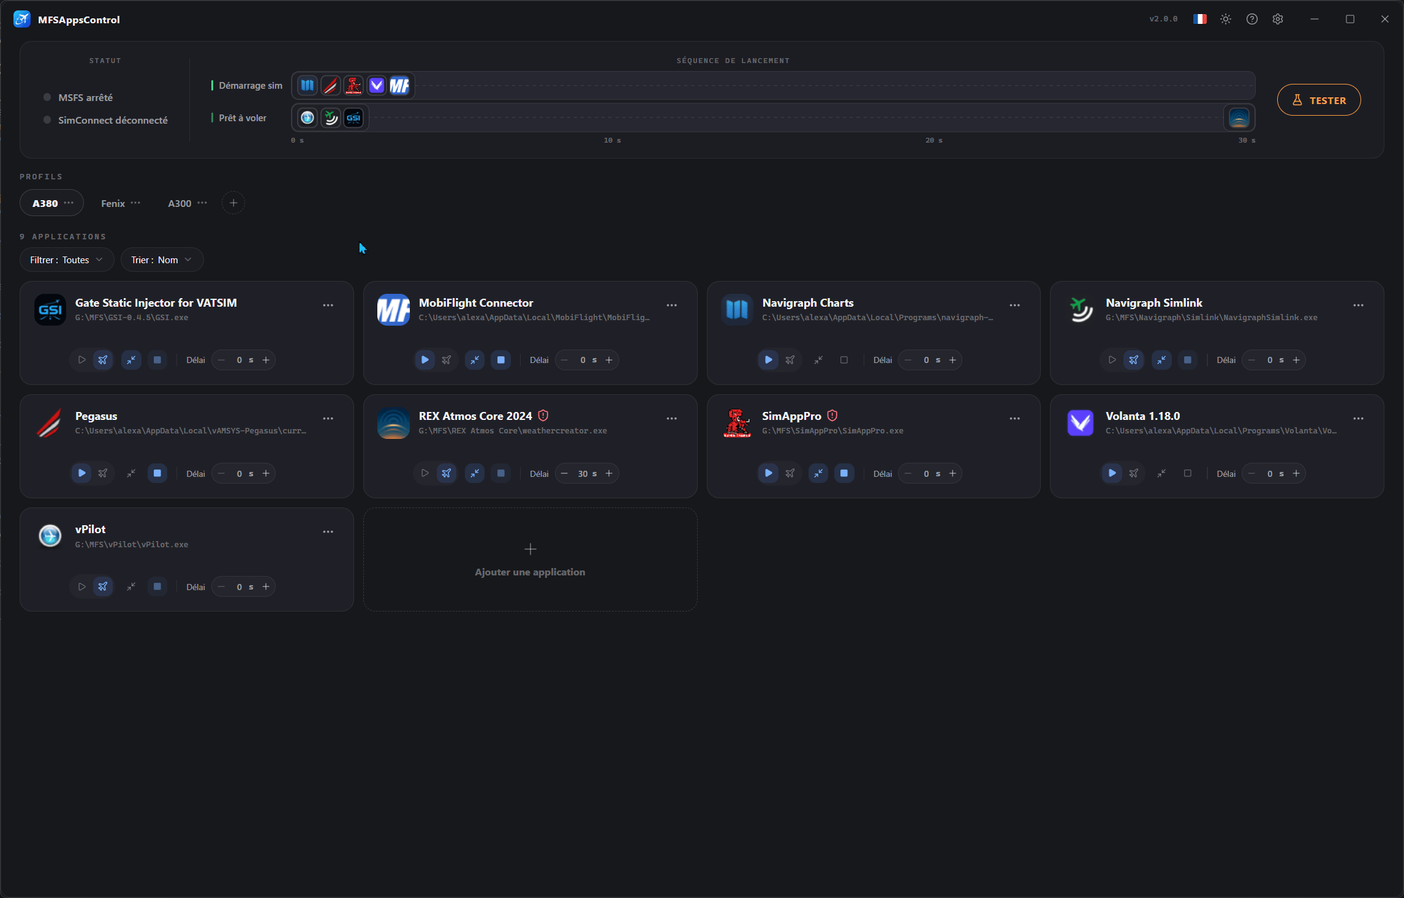The width and height of the screenshot is (1404, 898).
Task: Increase the vPilot delay with plus
Action: point(266,586)
